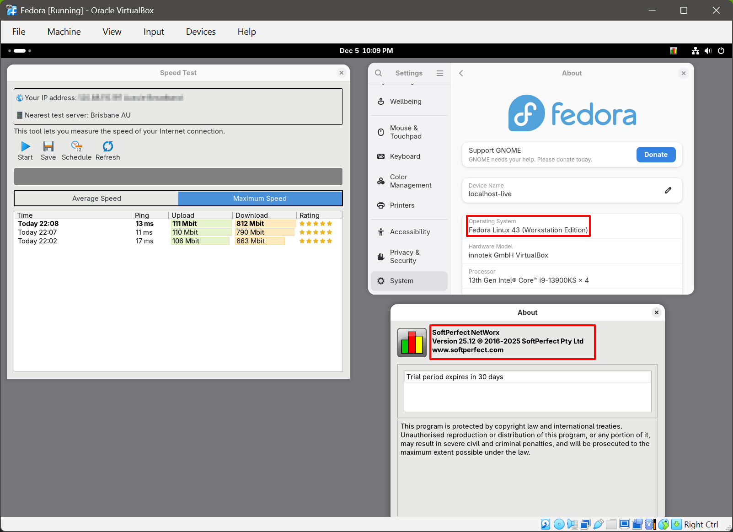Click the Fedora logo in About
The width and height of the screenshot is (733, 532).
pos(572,113)
